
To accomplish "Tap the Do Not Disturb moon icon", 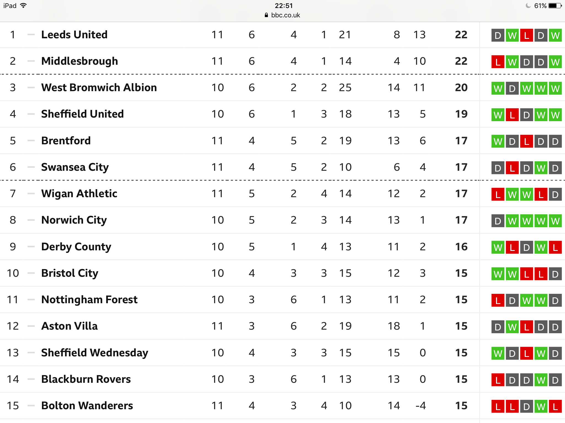I will coord(528,6).
